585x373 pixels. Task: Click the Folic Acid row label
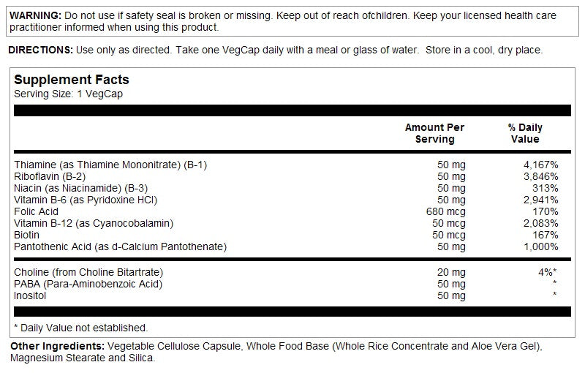pyautogui.click(x=36, y=211)
